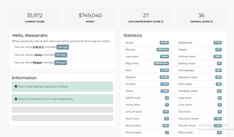This screenshot has width=234, height=137.
Task: Click the 'Hitman level:' label
Action: coord(187,56)
